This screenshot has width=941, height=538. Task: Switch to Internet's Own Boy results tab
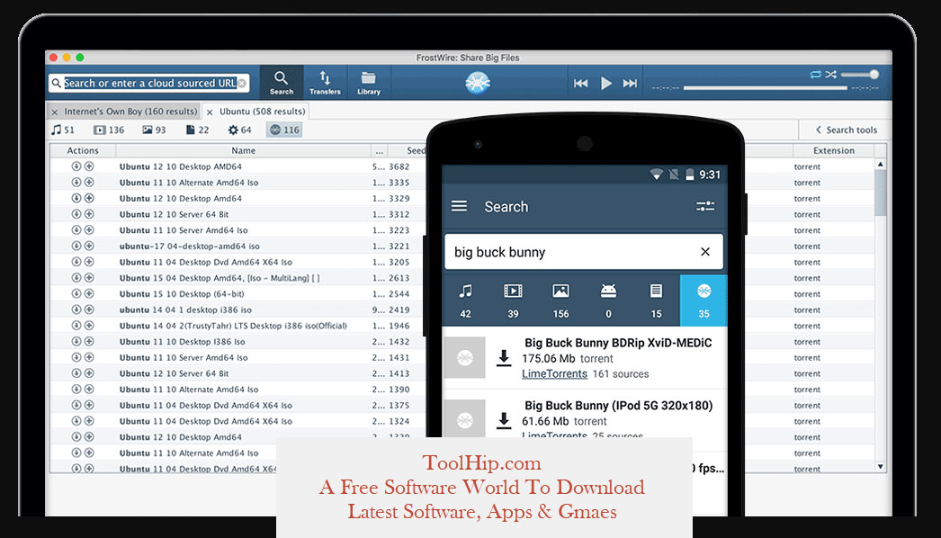pos(130,111)
